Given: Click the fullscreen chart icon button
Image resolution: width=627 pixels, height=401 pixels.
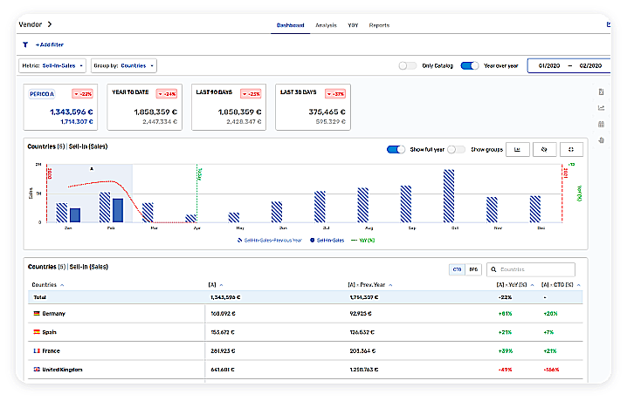Looking at the screenshot, I should point(571,150).
